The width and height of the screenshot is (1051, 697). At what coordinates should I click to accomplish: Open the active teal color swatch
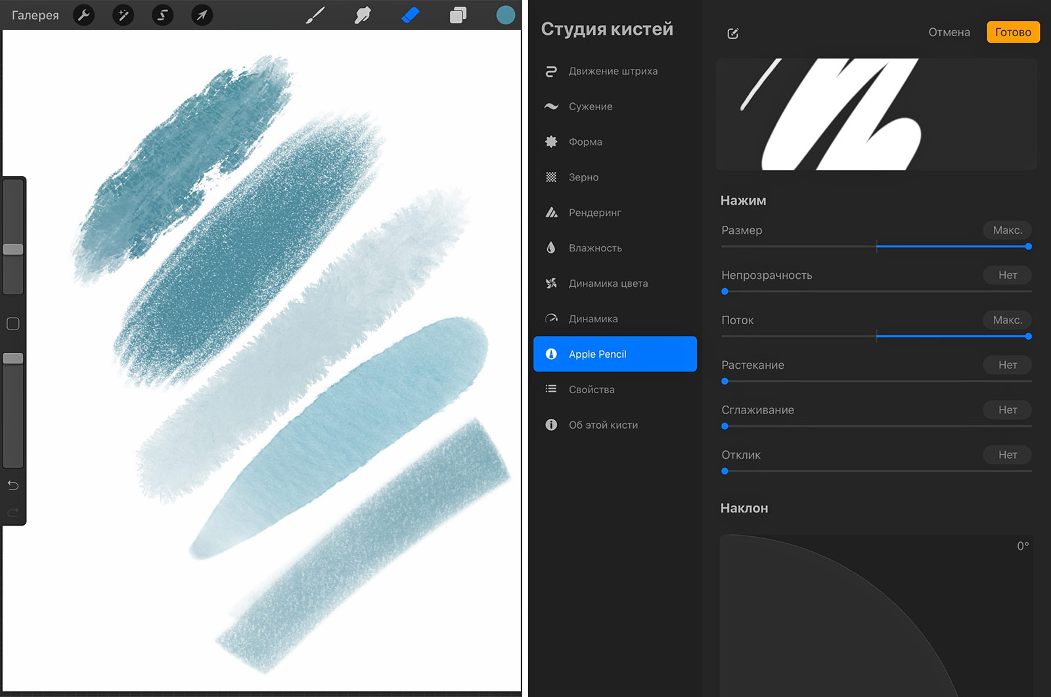[505, 15]
